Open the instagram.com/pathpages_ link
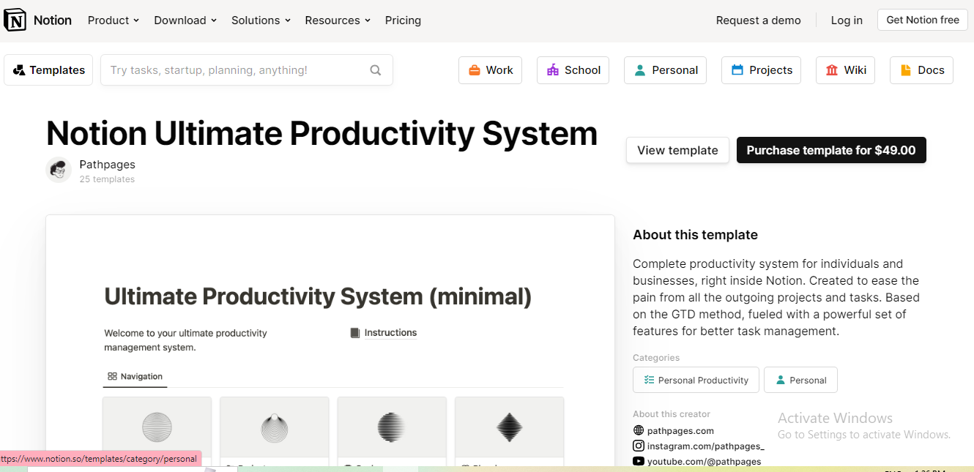974x472 pixels. click(x=706, y=446)
